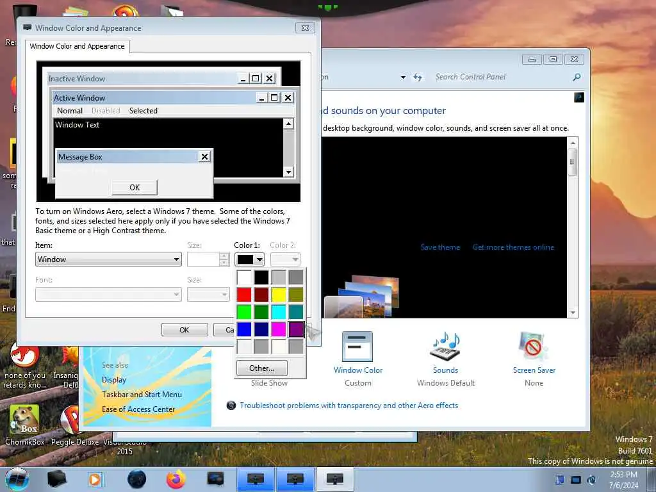Open media player taskbar icon
This screenshot has height=492, width=656.
[96, 479]
